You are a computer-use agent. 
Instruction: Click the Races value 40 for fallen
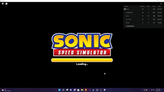[x=148, y=16]
